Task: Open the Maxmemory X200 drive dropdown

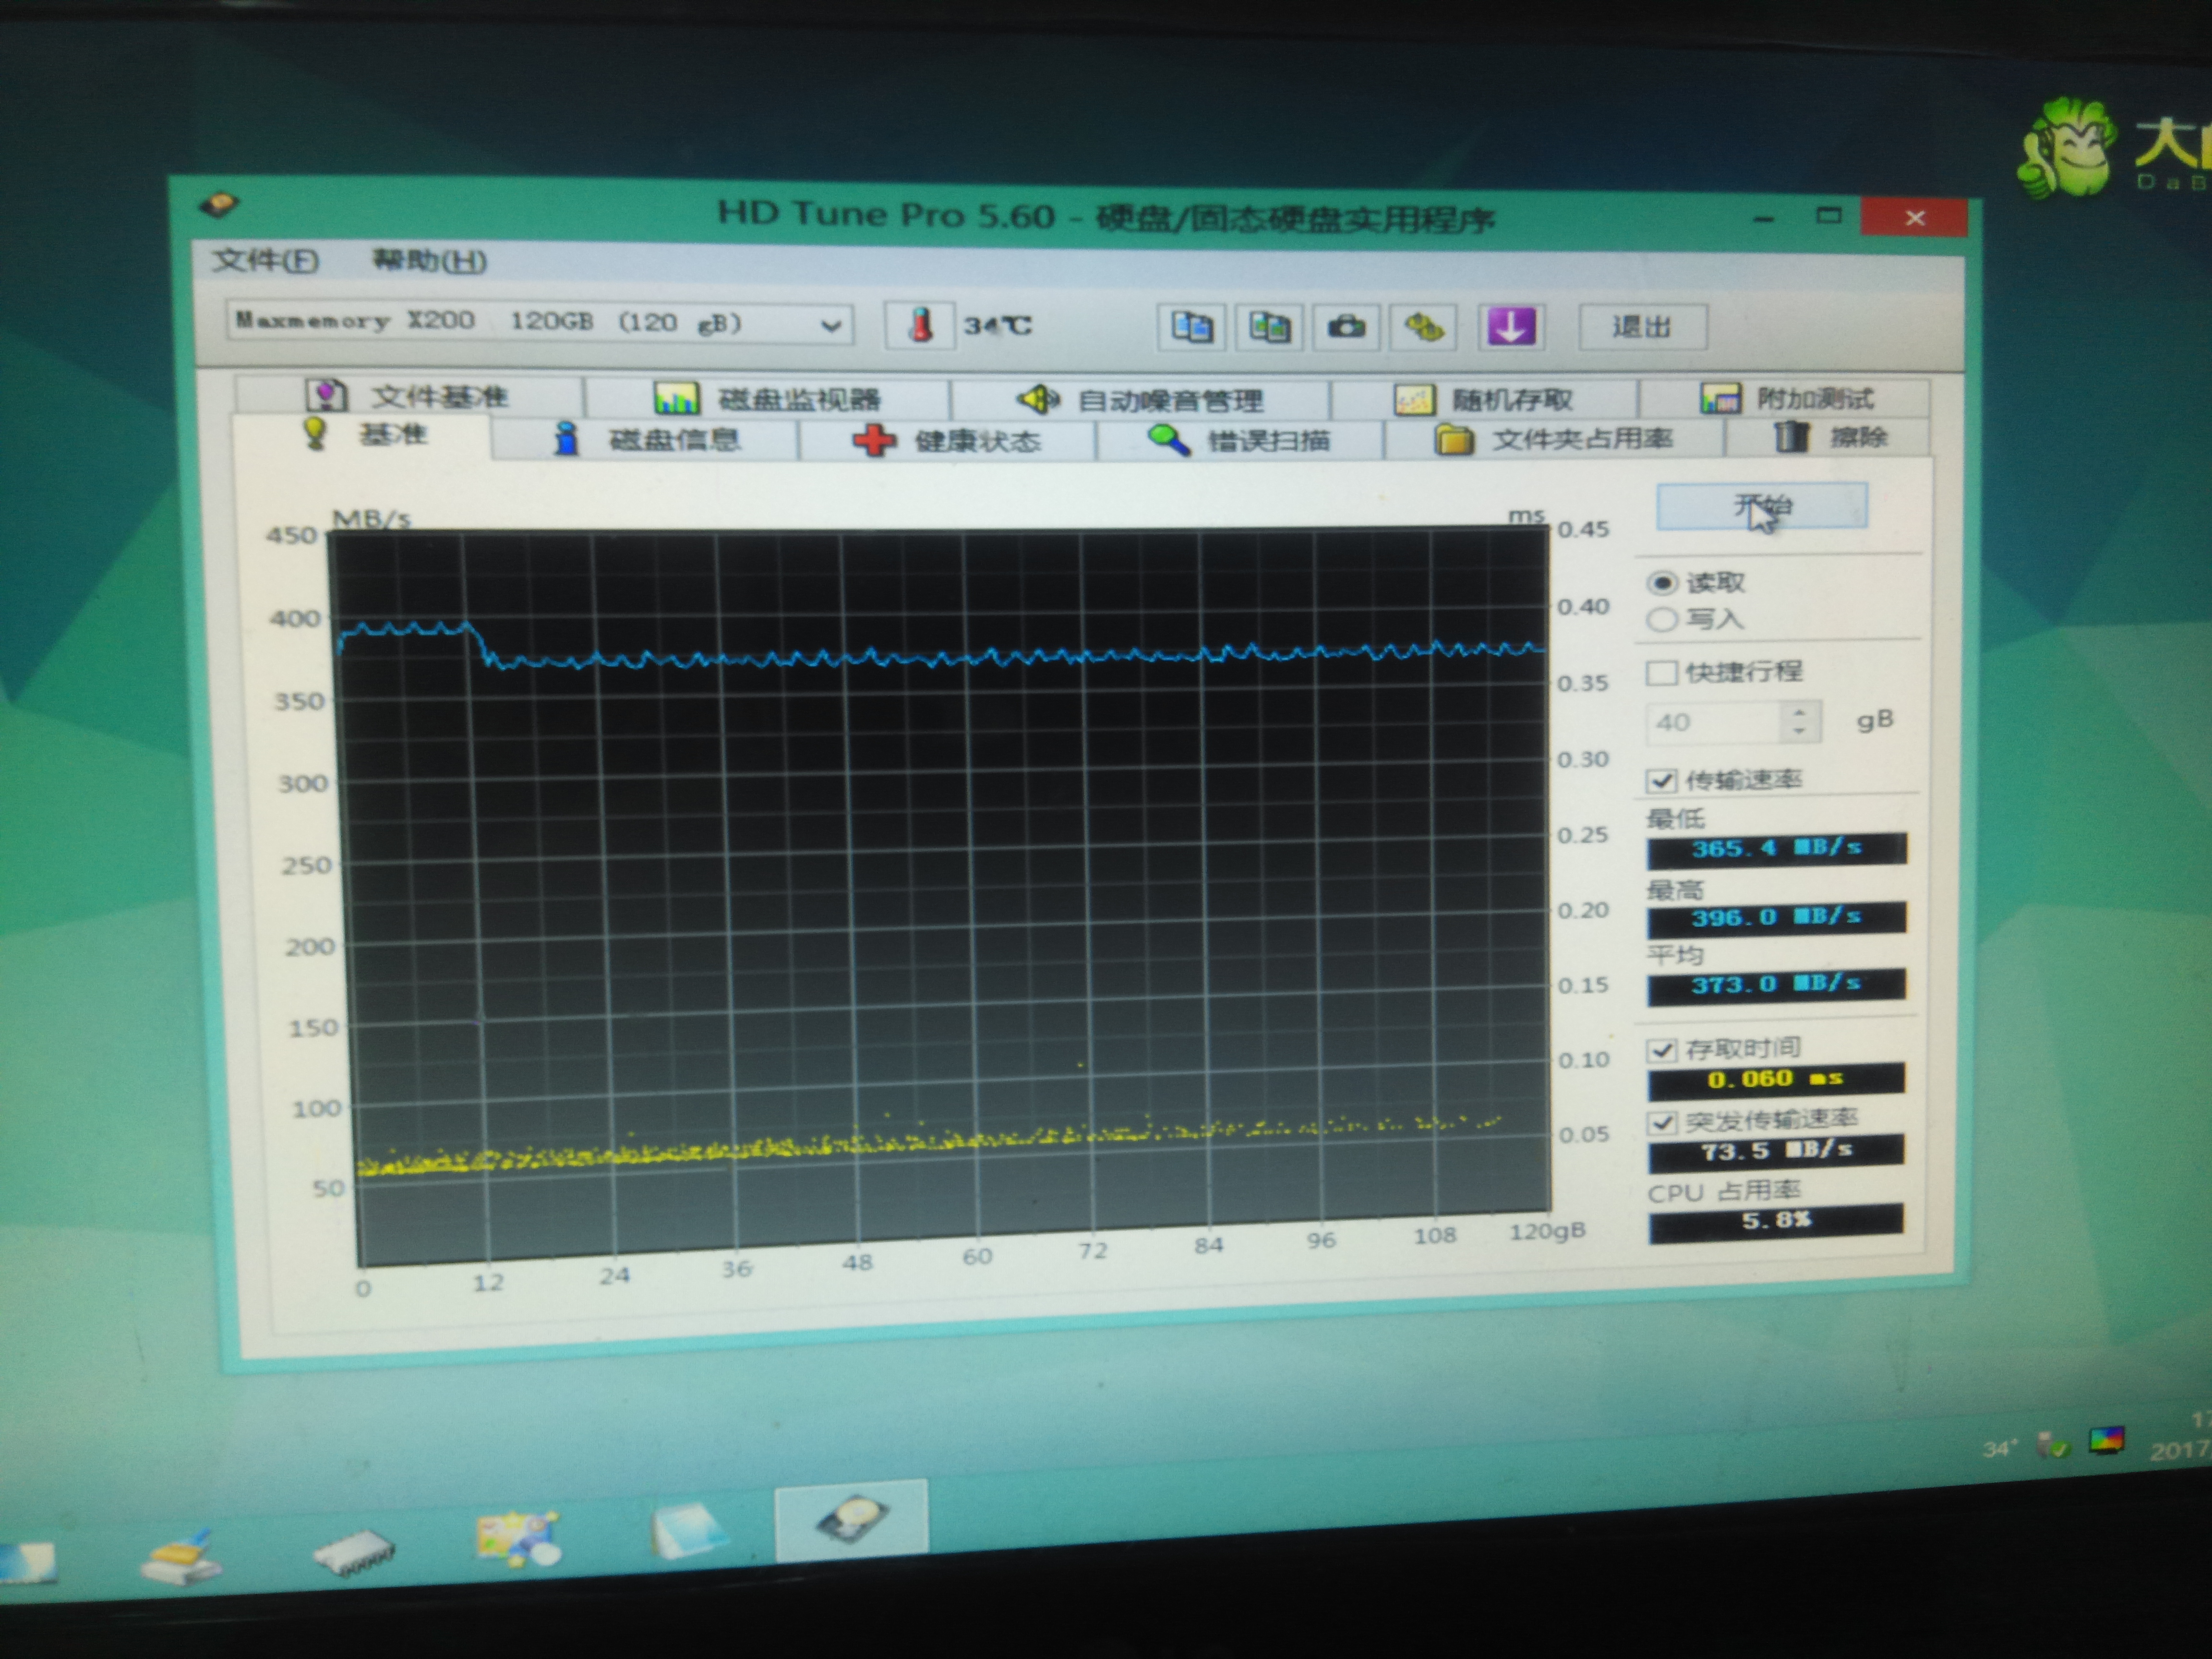Action: point(540,323)
